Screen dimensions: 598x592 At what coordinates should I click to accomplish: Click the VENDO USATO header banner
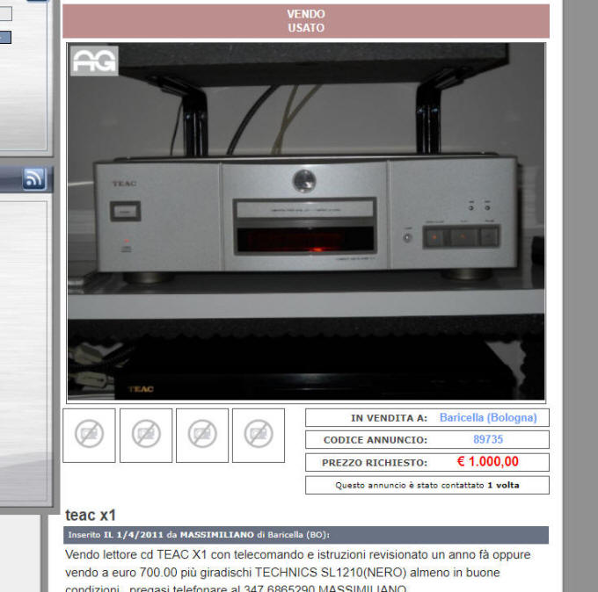click(x=306, y=21)
